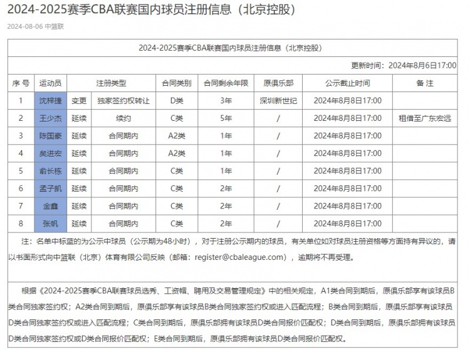Select player name 孟子凯
470x352 pixels.
[50, 189]
